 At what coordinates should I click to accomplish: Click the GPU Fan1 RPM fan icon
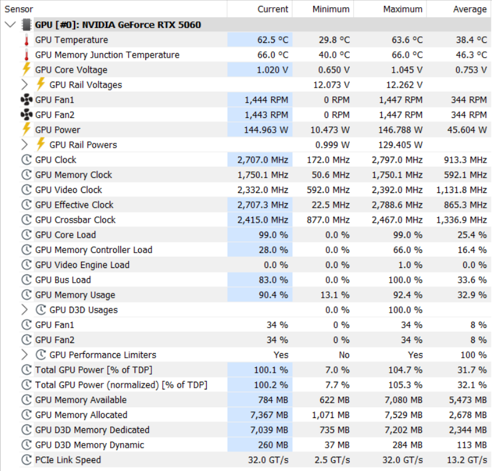point(27,99)
